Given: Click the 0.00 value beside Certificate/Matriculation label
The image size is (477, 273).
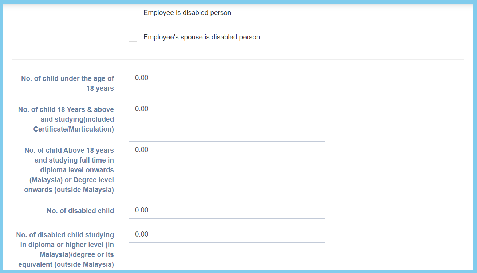Looking at the screenshot, I should coord(142,109).
